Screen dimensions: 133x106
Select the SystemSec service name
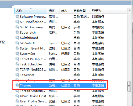(28, 54)
